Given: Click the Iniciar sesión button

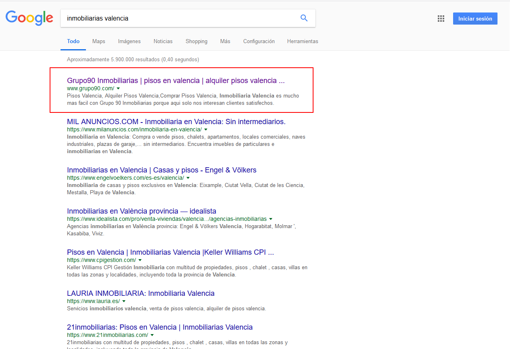Looking at the screenshot, I should click(x=475, y=19).
